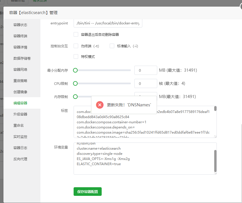Viewport: 242px width, 203px height.
Task: Click the 核 (最大值：4) hint text
Action: coord(172,83)
